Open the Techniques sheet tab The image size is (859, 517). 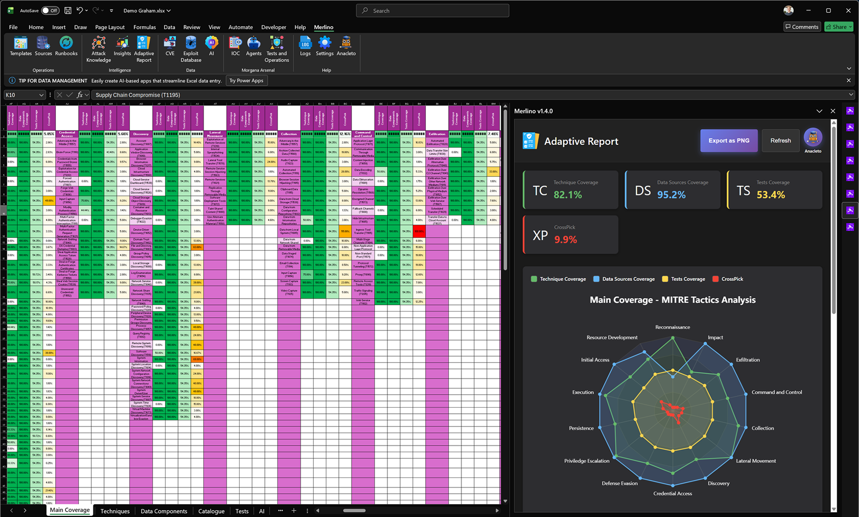(115, 511)
